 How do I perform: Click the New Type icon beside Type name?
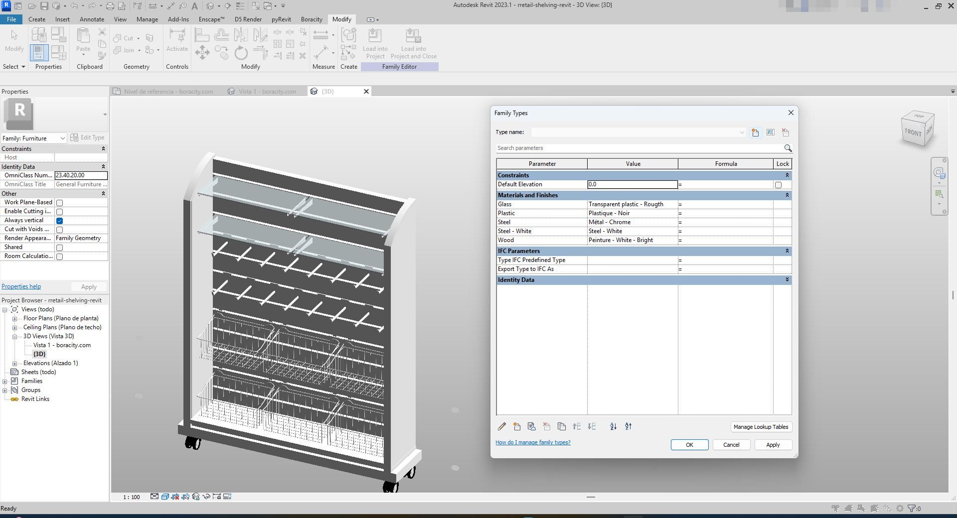[756, 132]
